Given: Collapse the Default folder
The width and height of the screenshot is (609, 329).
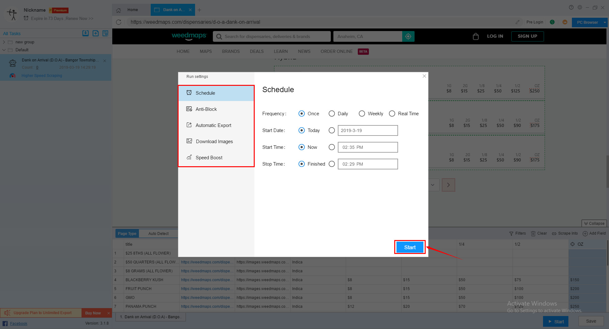Looking at the screenshot, I should coord(4,50).
